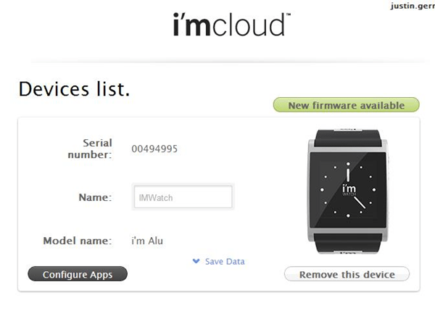Click the Devices list heading
The width and height of the screenshot is (435, 311).
pyautogui.click(x=74, y=89)
